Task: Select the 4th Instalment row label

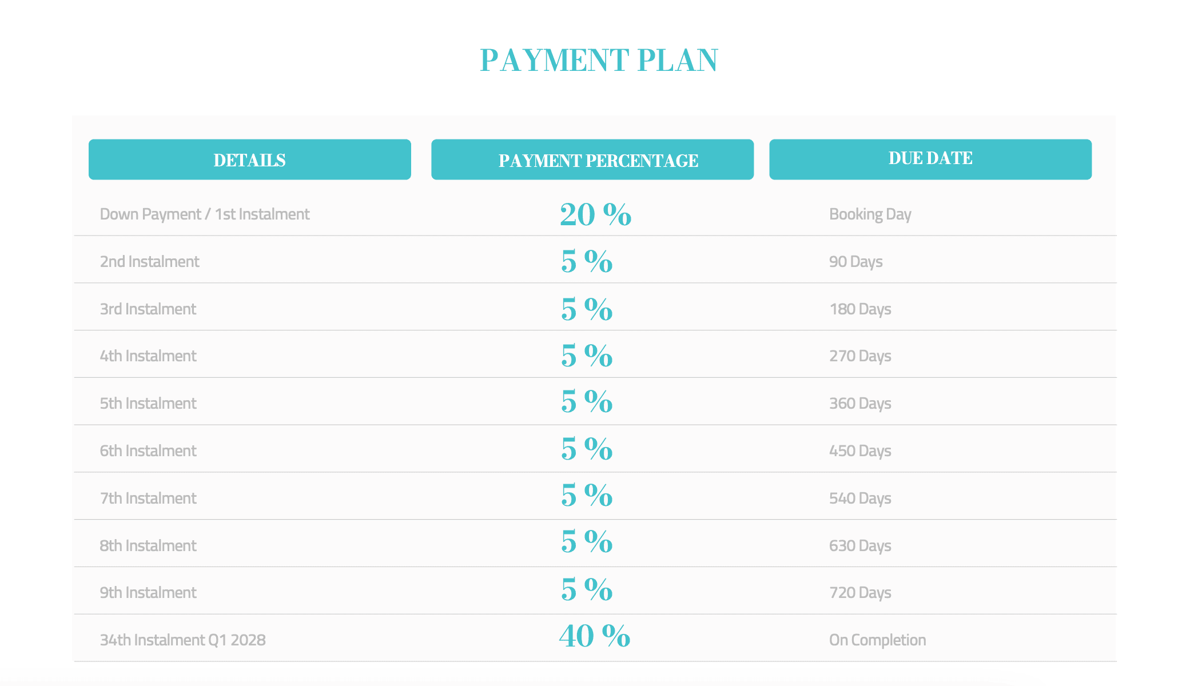Action: click(x=148, y=356)
